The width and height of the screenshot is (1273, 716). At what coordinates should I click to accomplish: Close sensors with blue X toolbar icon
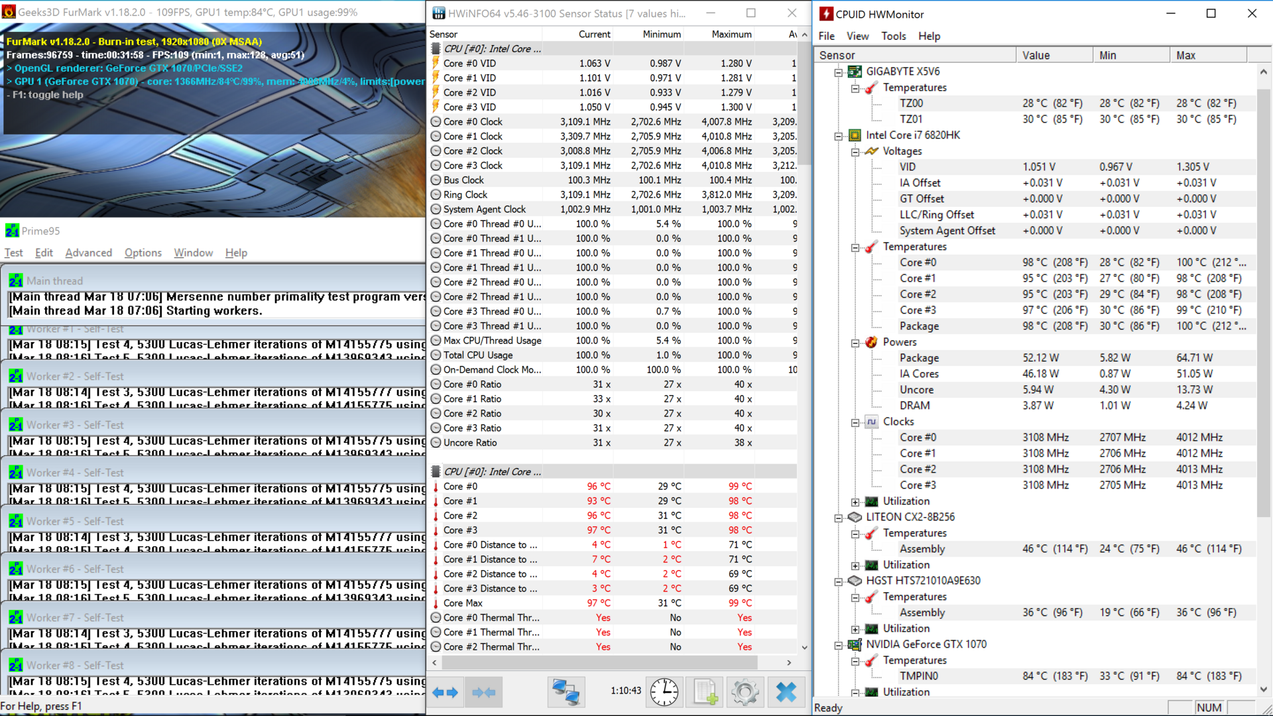point(786,692)
